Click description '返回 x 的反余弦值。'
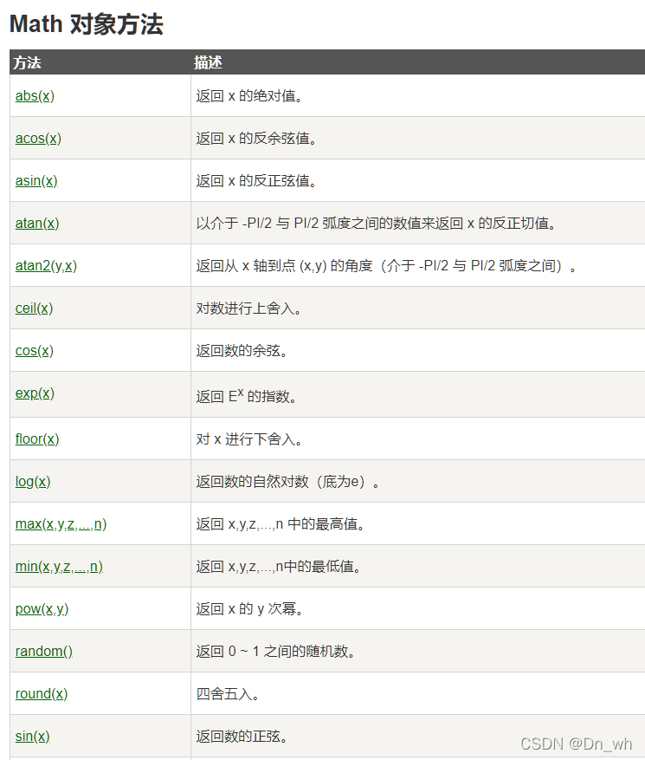The width and height of the screenshot is (645, 760). [256, 139]
